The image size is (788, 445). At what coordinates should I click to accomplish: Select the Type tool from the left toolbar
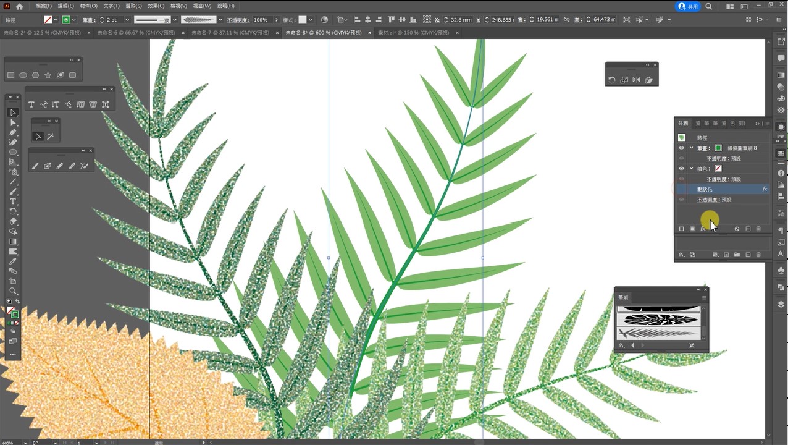click(x=13, y=202)
